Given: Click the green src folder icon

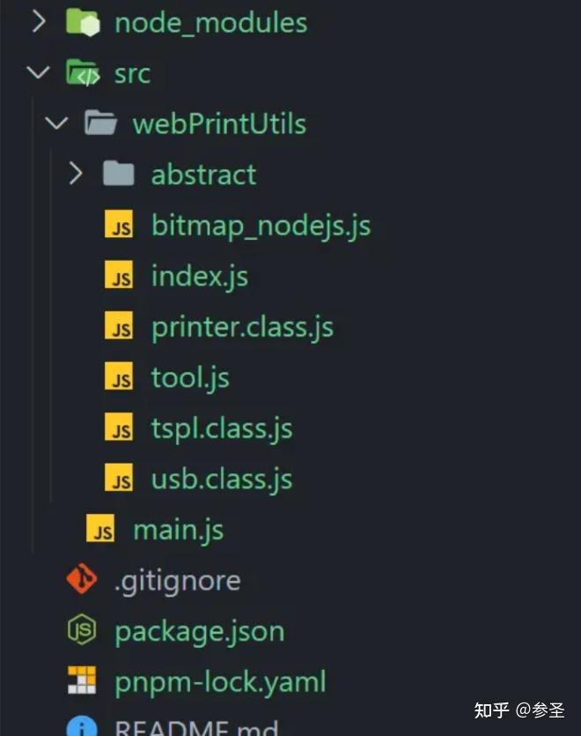Looking at the screenshot, I should pyautogui.click(x=85, y=73).
